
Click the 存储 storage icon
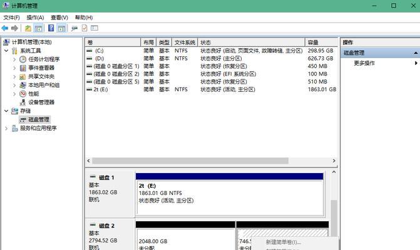click(x=14, y=111)
